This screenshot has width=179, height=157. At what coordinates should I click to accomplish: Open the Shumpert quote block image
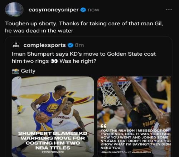[x=135, y=117]
